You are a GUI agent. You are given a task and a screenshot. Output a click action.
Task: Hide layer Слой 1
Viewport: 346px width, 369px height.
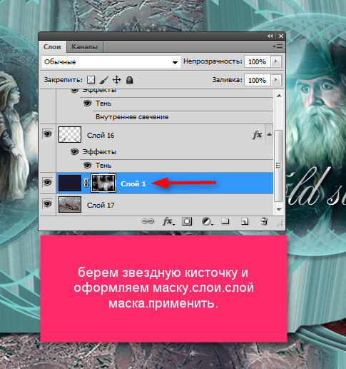[x=47, y=183]
